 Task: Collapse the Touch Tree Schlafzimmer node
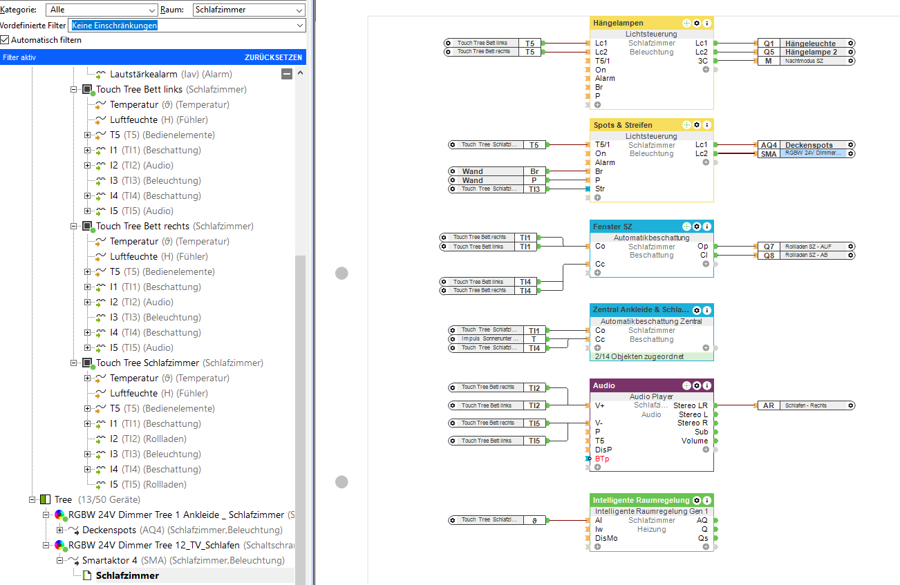pyautogui.click(x=74, y=363)
